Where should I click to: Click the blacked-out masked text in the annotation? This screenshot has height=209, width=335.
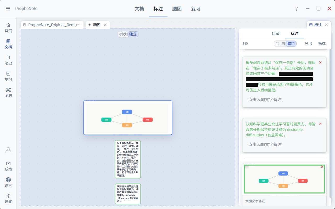[x=279, y=79]
